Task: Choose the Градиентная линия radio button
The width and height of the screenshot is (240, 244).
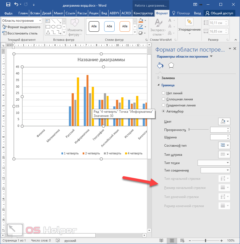Action: 164,105
